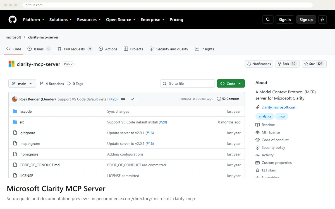Click the #16 link in .gitignore row
Image resolution: width=335 pixels, height=209 pixels.
150,133
